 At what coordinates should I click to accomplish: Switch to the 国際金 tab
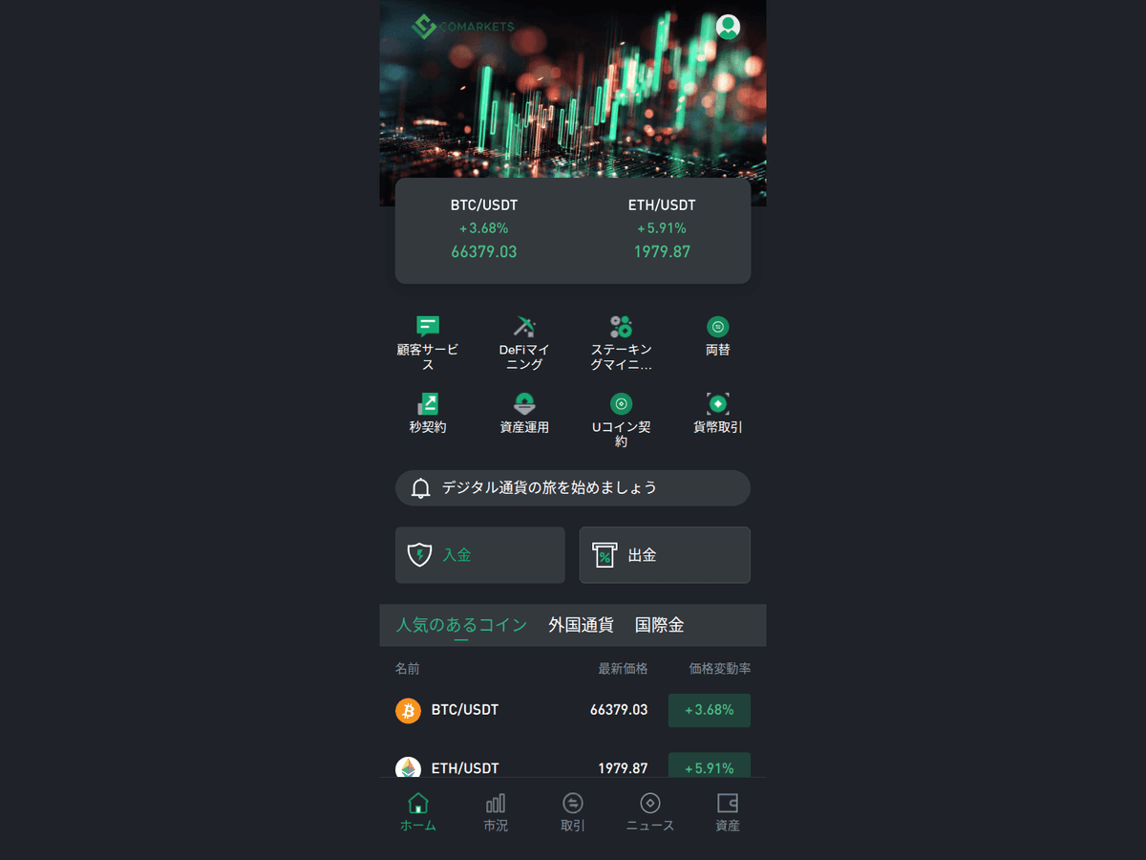(x=660, y=625)
